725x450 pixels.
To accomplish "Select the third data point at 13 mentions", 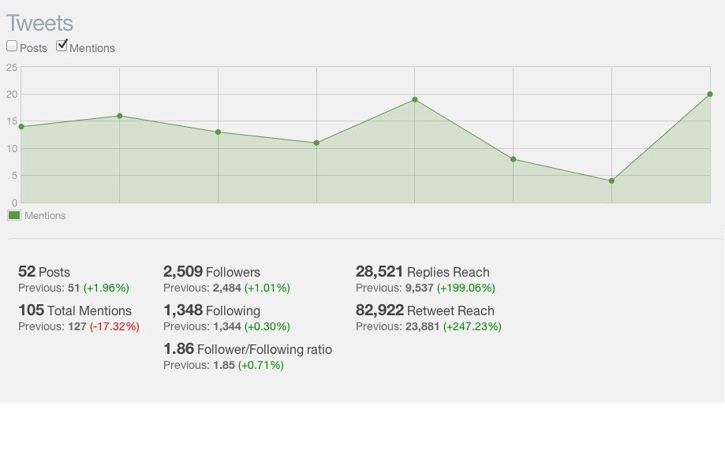I will point(219,132).
